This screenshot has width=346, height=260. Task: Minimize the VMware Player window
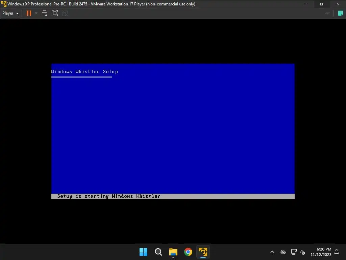(306, 4)
